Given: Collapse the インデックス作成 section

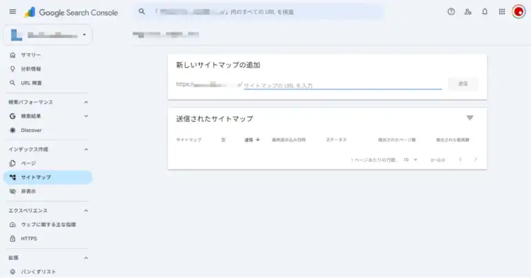Looking at the screenshot, I should 86,149.
